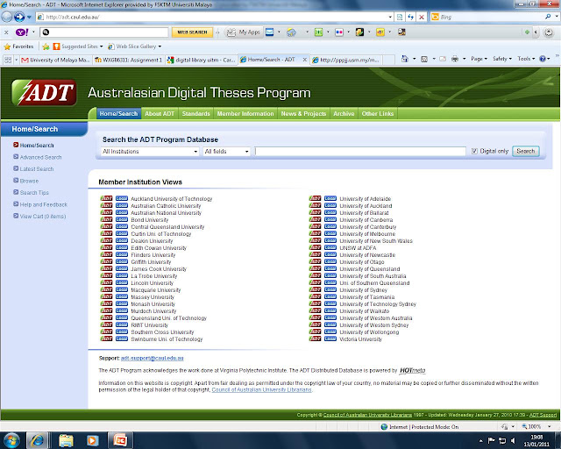The width and height of the screenshot is (561, 449).
Task: Click ADT icon beside Auckland University of Technology
Action: pyautogui.click(x=106, y=198)
